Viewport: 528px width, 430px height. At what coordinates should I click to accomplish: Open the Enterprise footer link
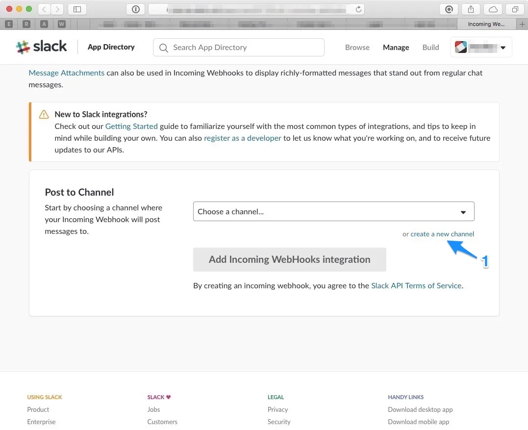41,422
